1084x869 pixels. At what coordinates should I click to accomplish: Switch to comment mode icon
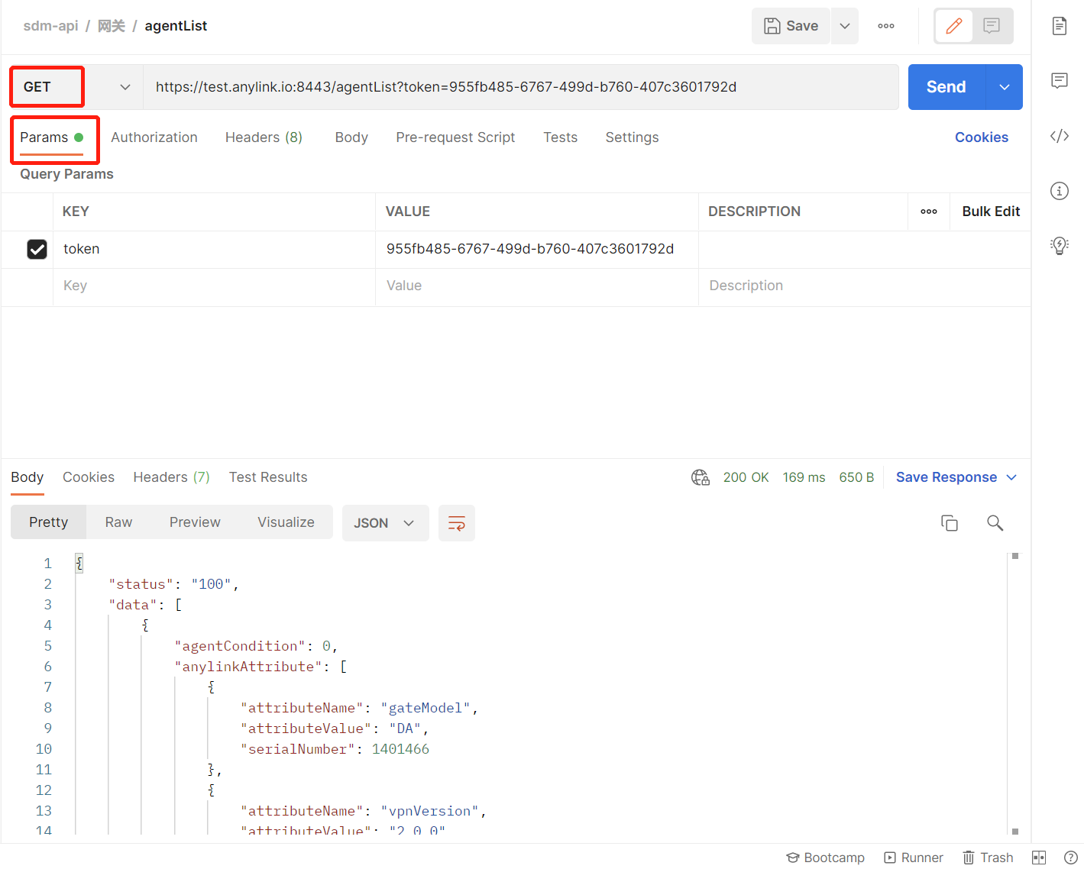[992, 26]
